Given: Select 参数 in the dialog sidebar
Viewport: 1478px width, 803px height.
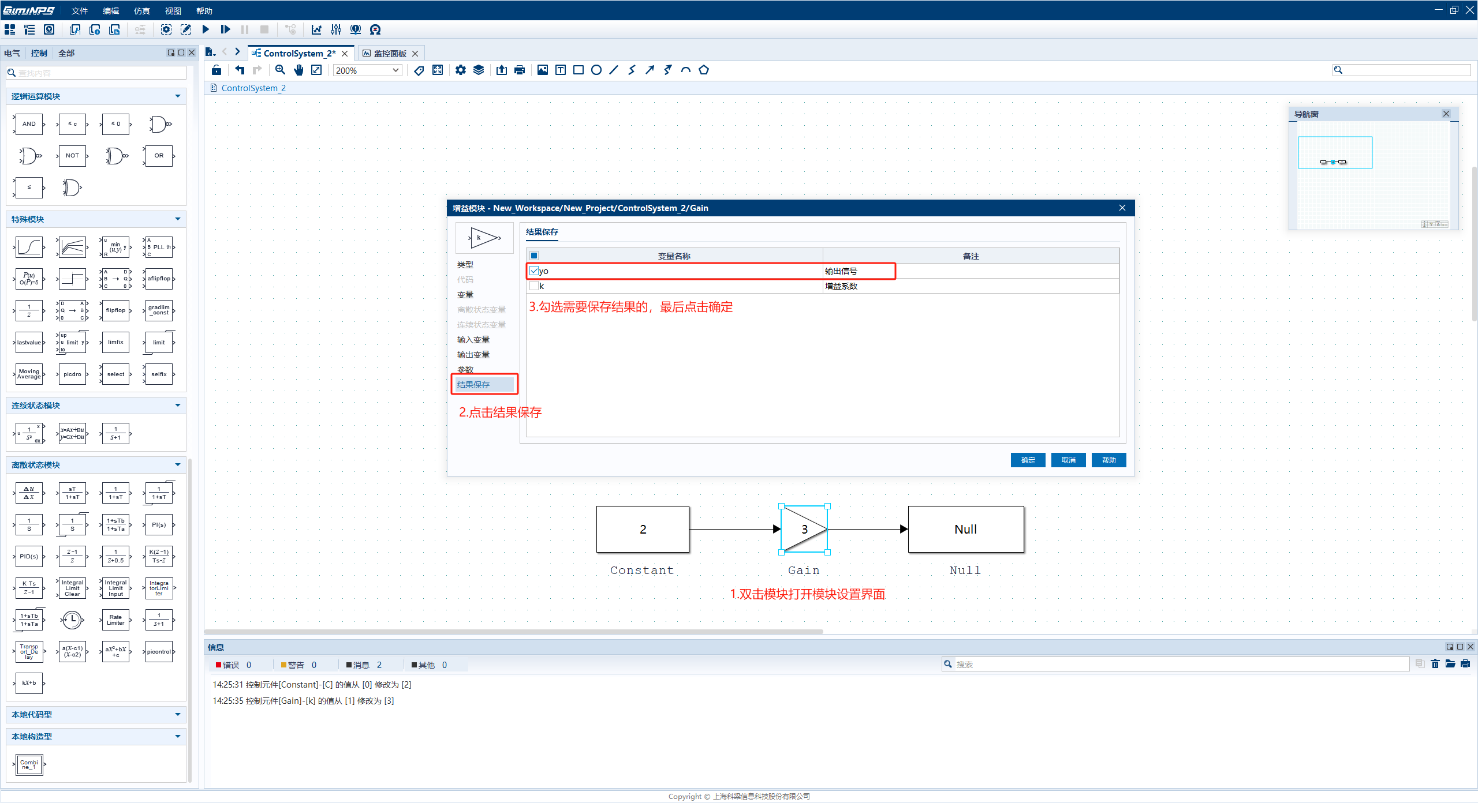Looking at the screenshot, I should point(465,369).
